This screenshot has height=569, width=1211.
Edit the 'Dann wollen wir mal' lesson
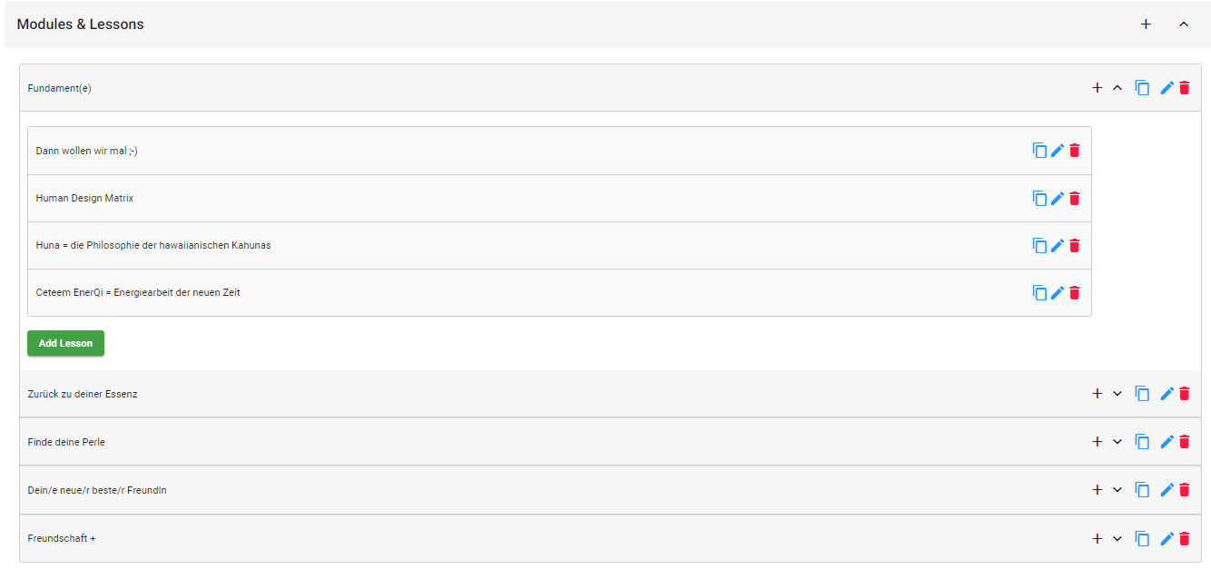pos(1058,151)
